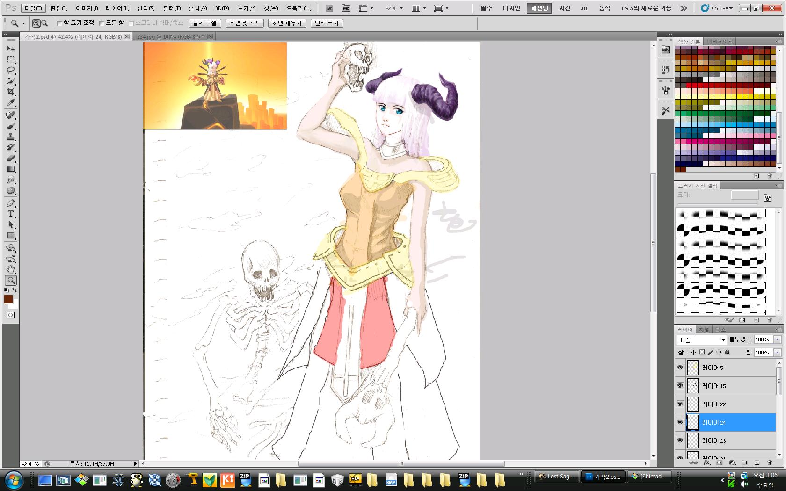The image size is (786, 491).
Task: Select the Dodge tool
Action: coord(11,180)
